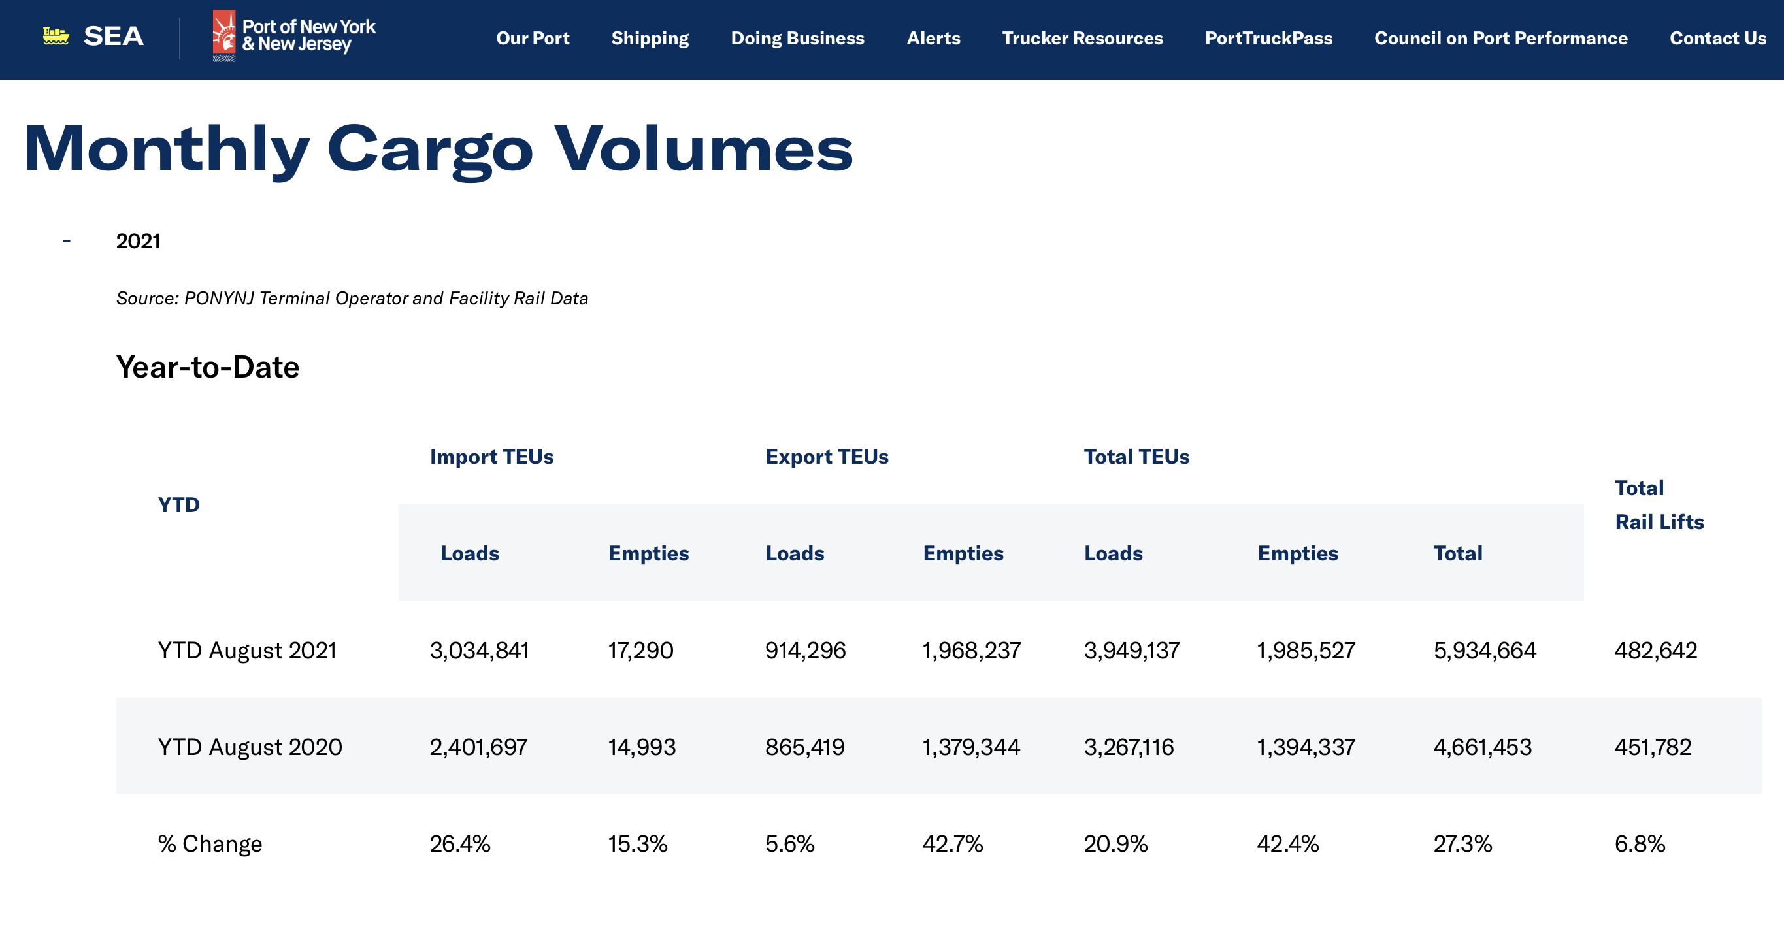1784x938 pixels.
Task: Select total TEUs value 5,934,664
Action: [x=1485, y=651]
